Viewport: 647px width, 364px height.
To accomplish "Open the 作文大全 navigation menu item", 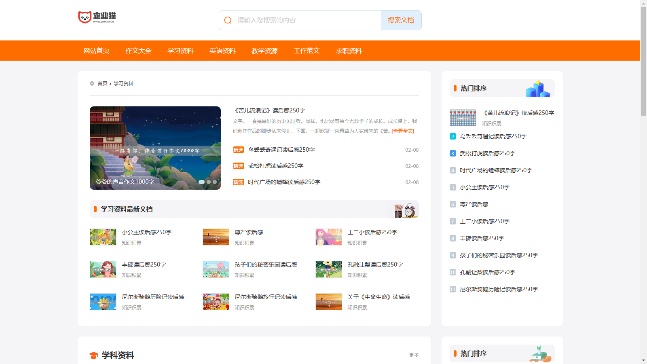I will tap(138, 51).
